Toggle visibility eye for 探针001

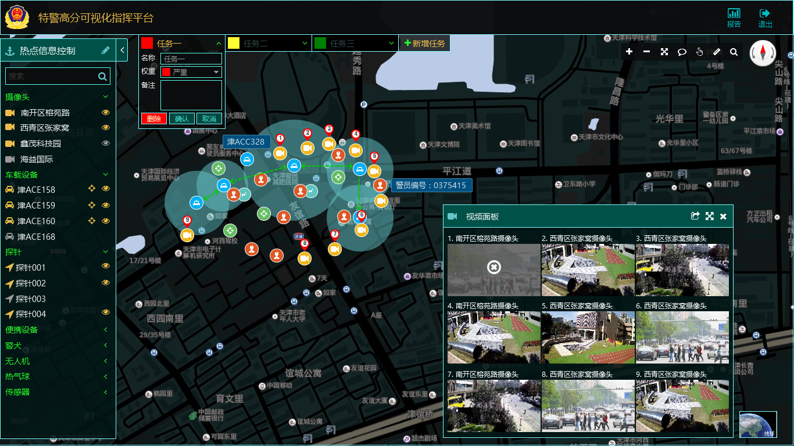tap(106, 266)
